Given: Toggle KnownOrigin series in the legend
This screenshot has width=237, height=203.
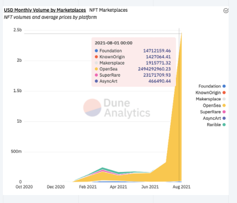Looking at the screenshot, I should (x=211, y=93).
